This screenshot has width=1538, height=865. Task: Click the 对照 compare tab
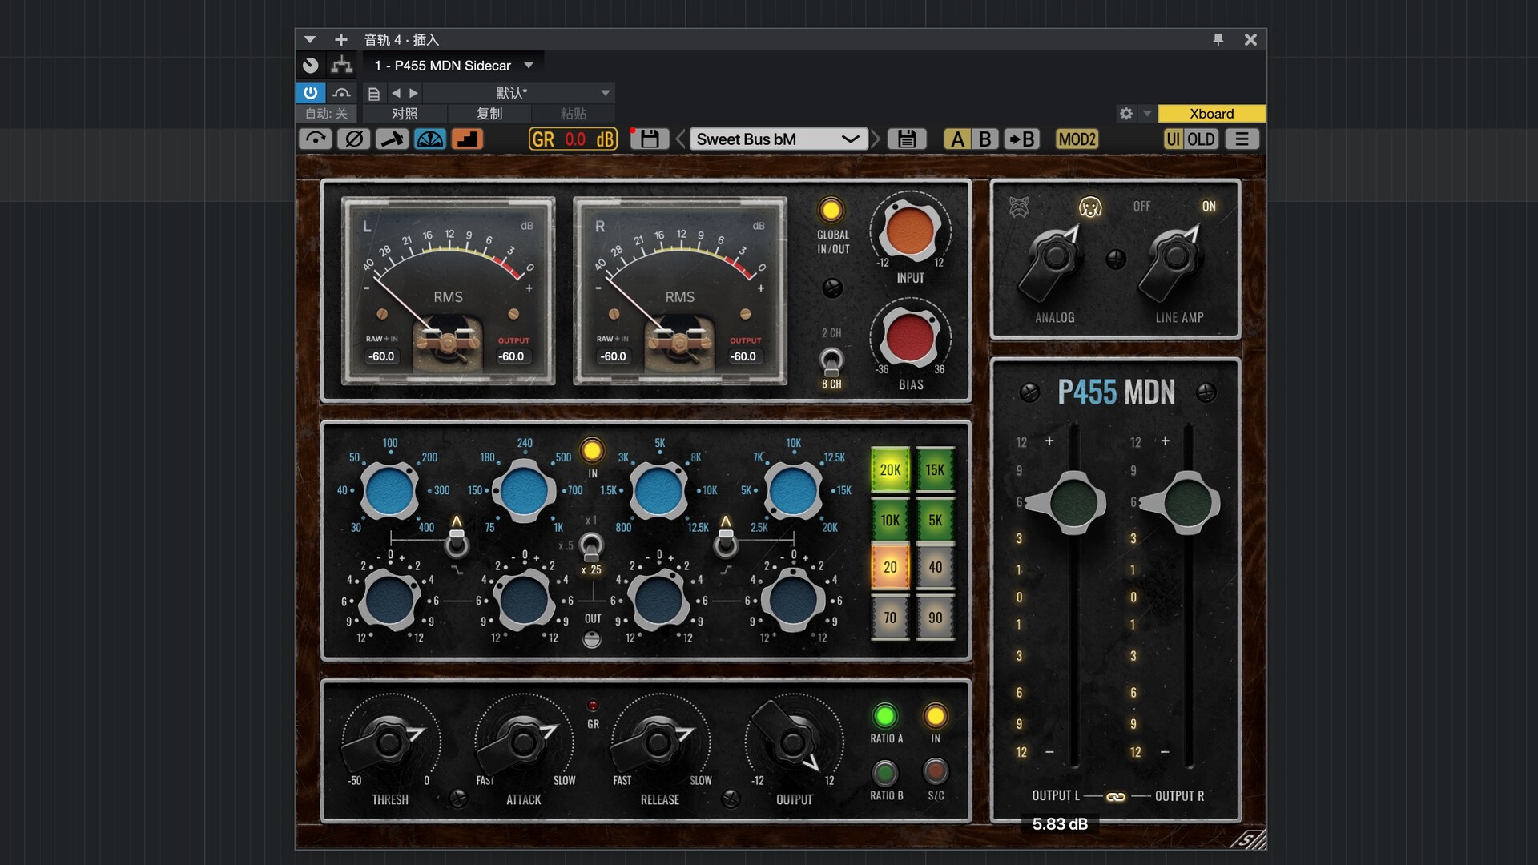click(405, 114)
